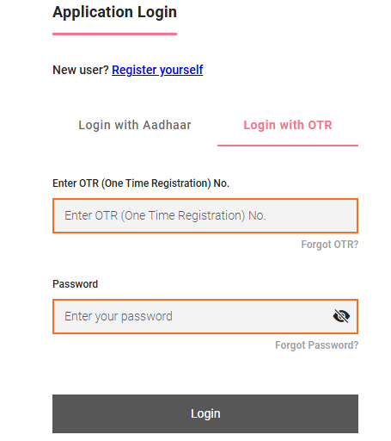Open the Forgot OTR? link
Screen dimensions: 391x441
(329, 245)
